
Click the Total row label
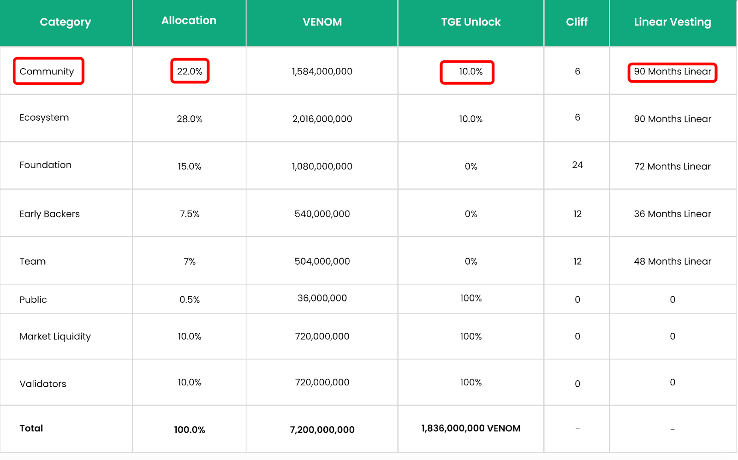click(x=31, y=428)
